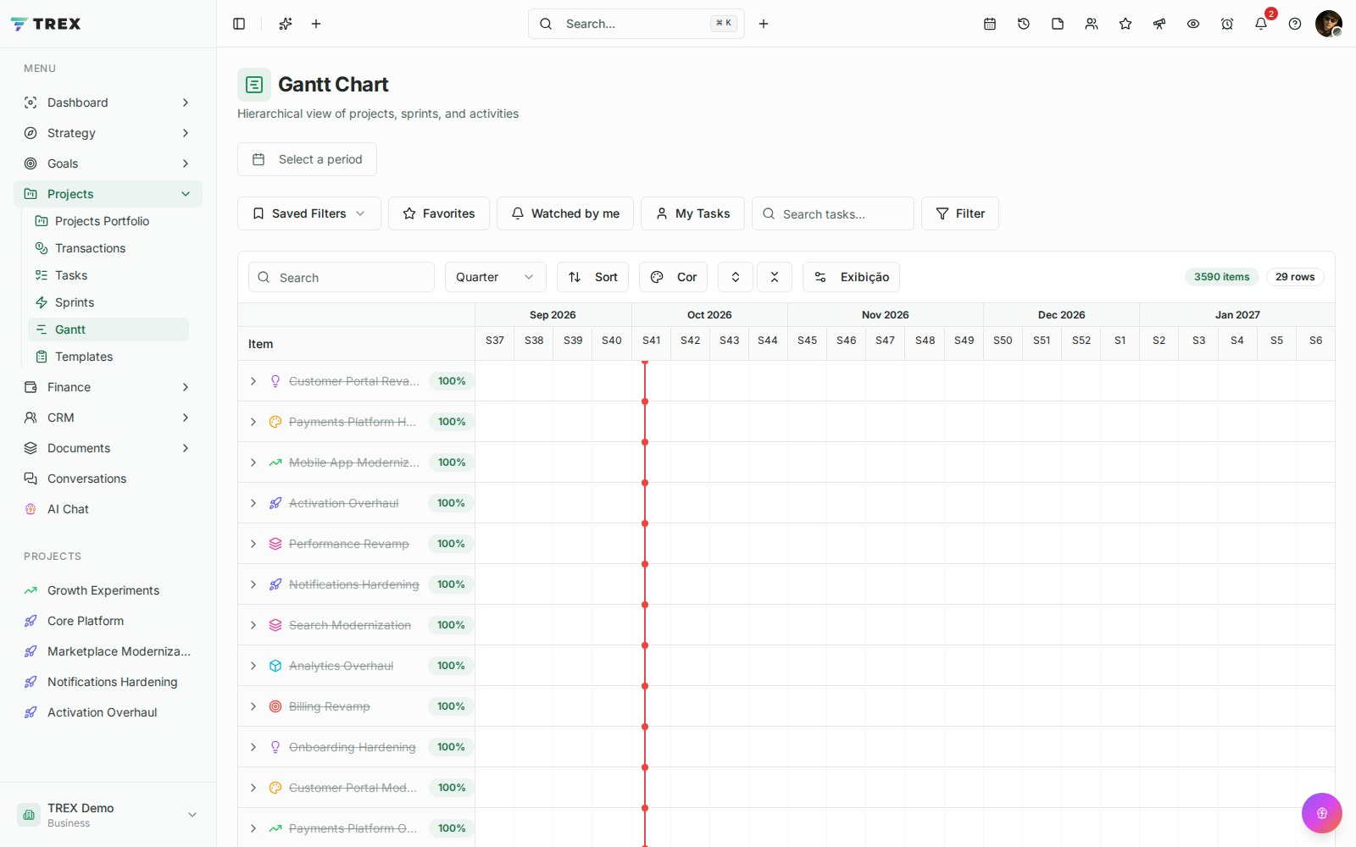Screen dimensions: 1356x847
Task: Open the favorites star icon in top bar
Action: coord(1125,24)
